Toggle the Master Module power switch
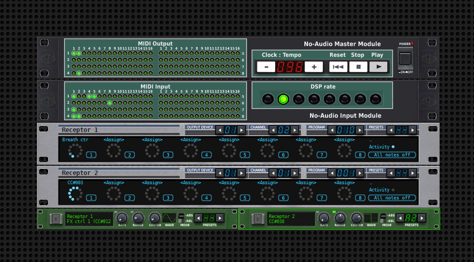This screenshot has width=474, height=262. coord(405,58)
